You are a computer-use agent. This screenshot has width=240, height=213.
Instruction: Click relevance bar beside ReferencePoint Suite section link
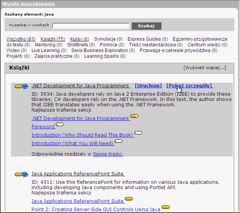coord(129,199)
